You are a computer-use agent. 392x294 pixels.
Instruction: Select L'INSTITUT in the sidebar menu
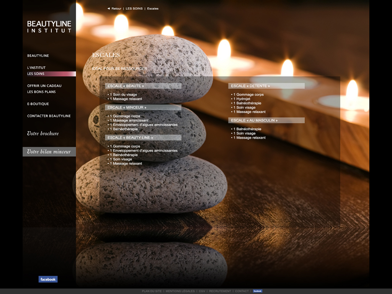point(36,68)
